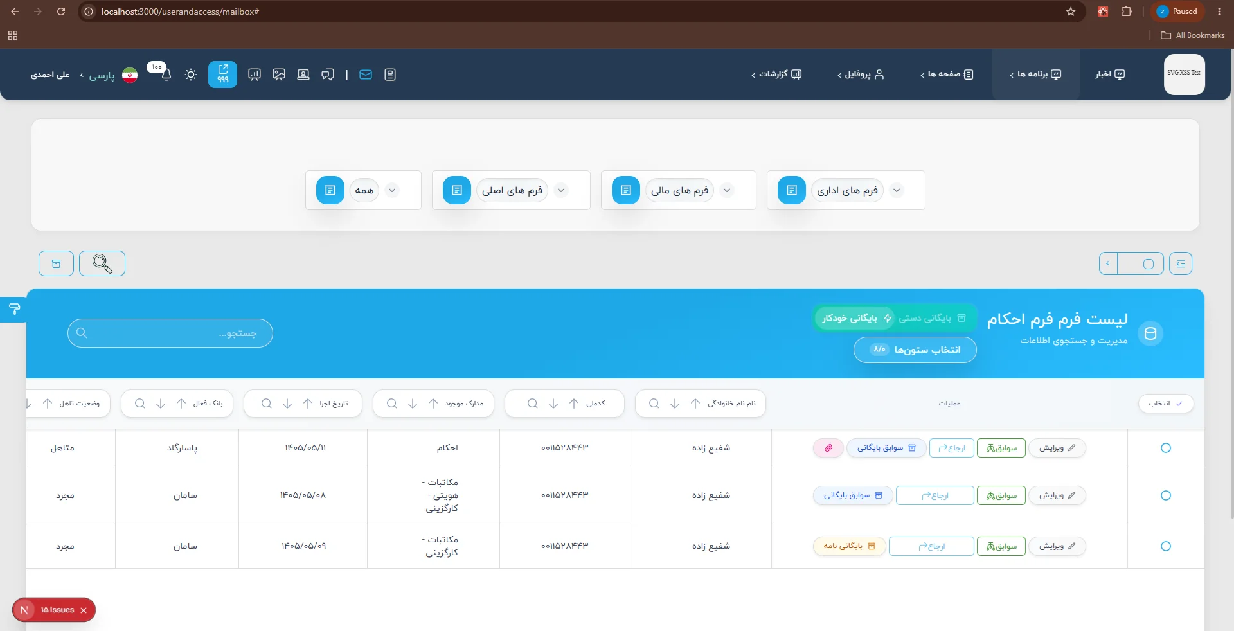Image resolution: width=1234 pixels, height=631 pixels.
Task: Click سوابق in the پاسارگاد row
Action: click(x=1001, y=448)
